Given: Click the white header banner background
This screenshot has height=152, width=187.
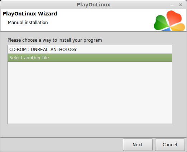Looking at the screenshot, I should (x=101, y=20).
